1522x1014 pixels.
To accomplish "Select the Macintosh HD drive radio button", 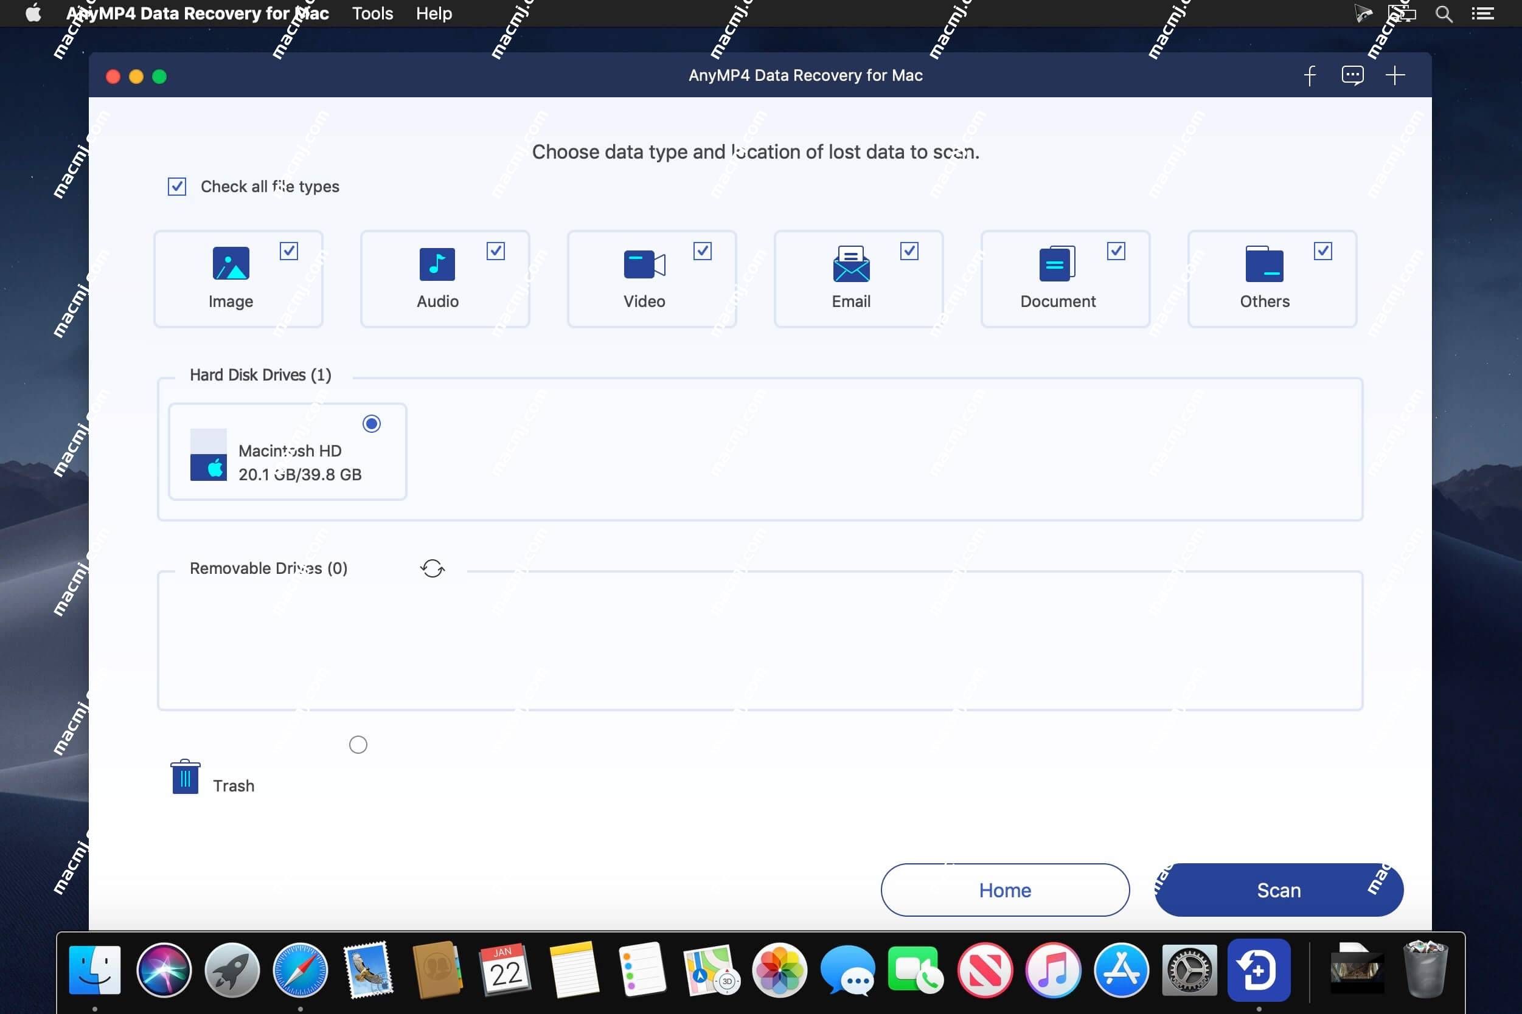I will pyautogui.click(x=372, y=423).
